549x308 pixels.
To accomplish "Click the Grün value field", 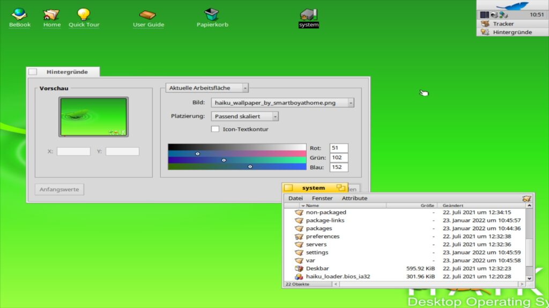I will click(x=339, y=158).
